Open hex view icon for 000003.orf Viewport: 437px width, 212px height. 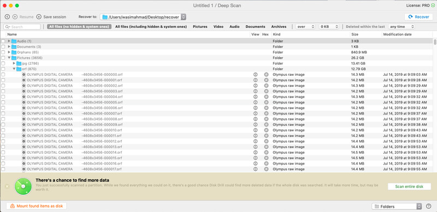click(x=266, y=91)
